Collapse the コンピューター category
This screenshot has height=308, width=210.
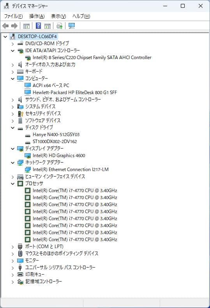[x=13, y=79]
